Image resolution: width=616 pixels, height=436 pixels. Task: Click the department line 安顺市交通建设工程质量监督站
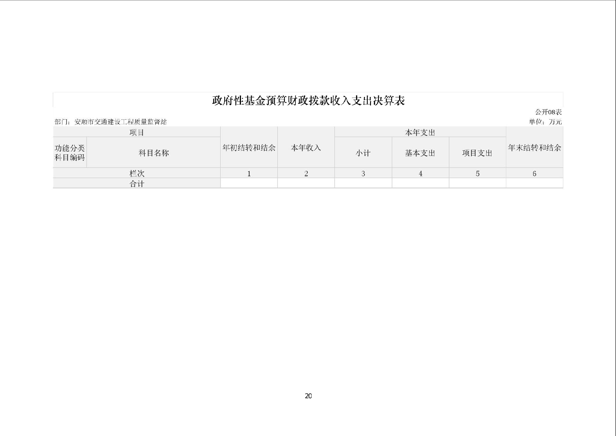111,122
